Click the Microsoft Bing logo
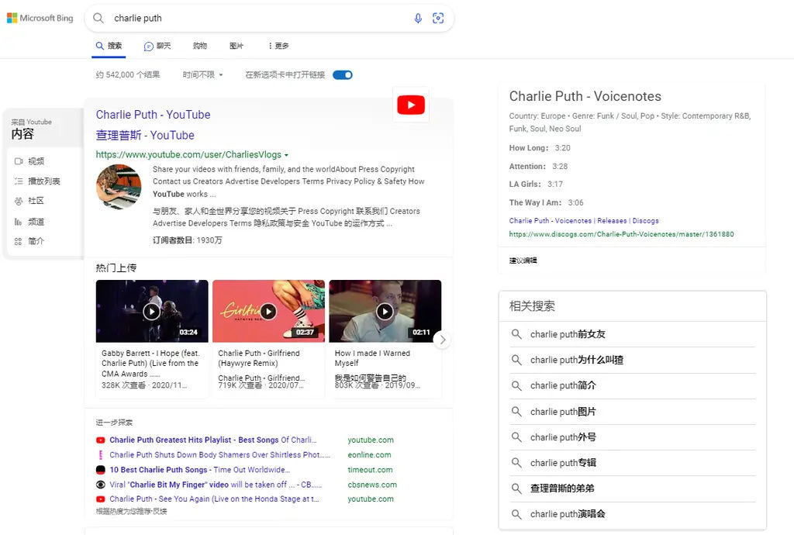This screenshot has width=794, height=535. point(40,19)
